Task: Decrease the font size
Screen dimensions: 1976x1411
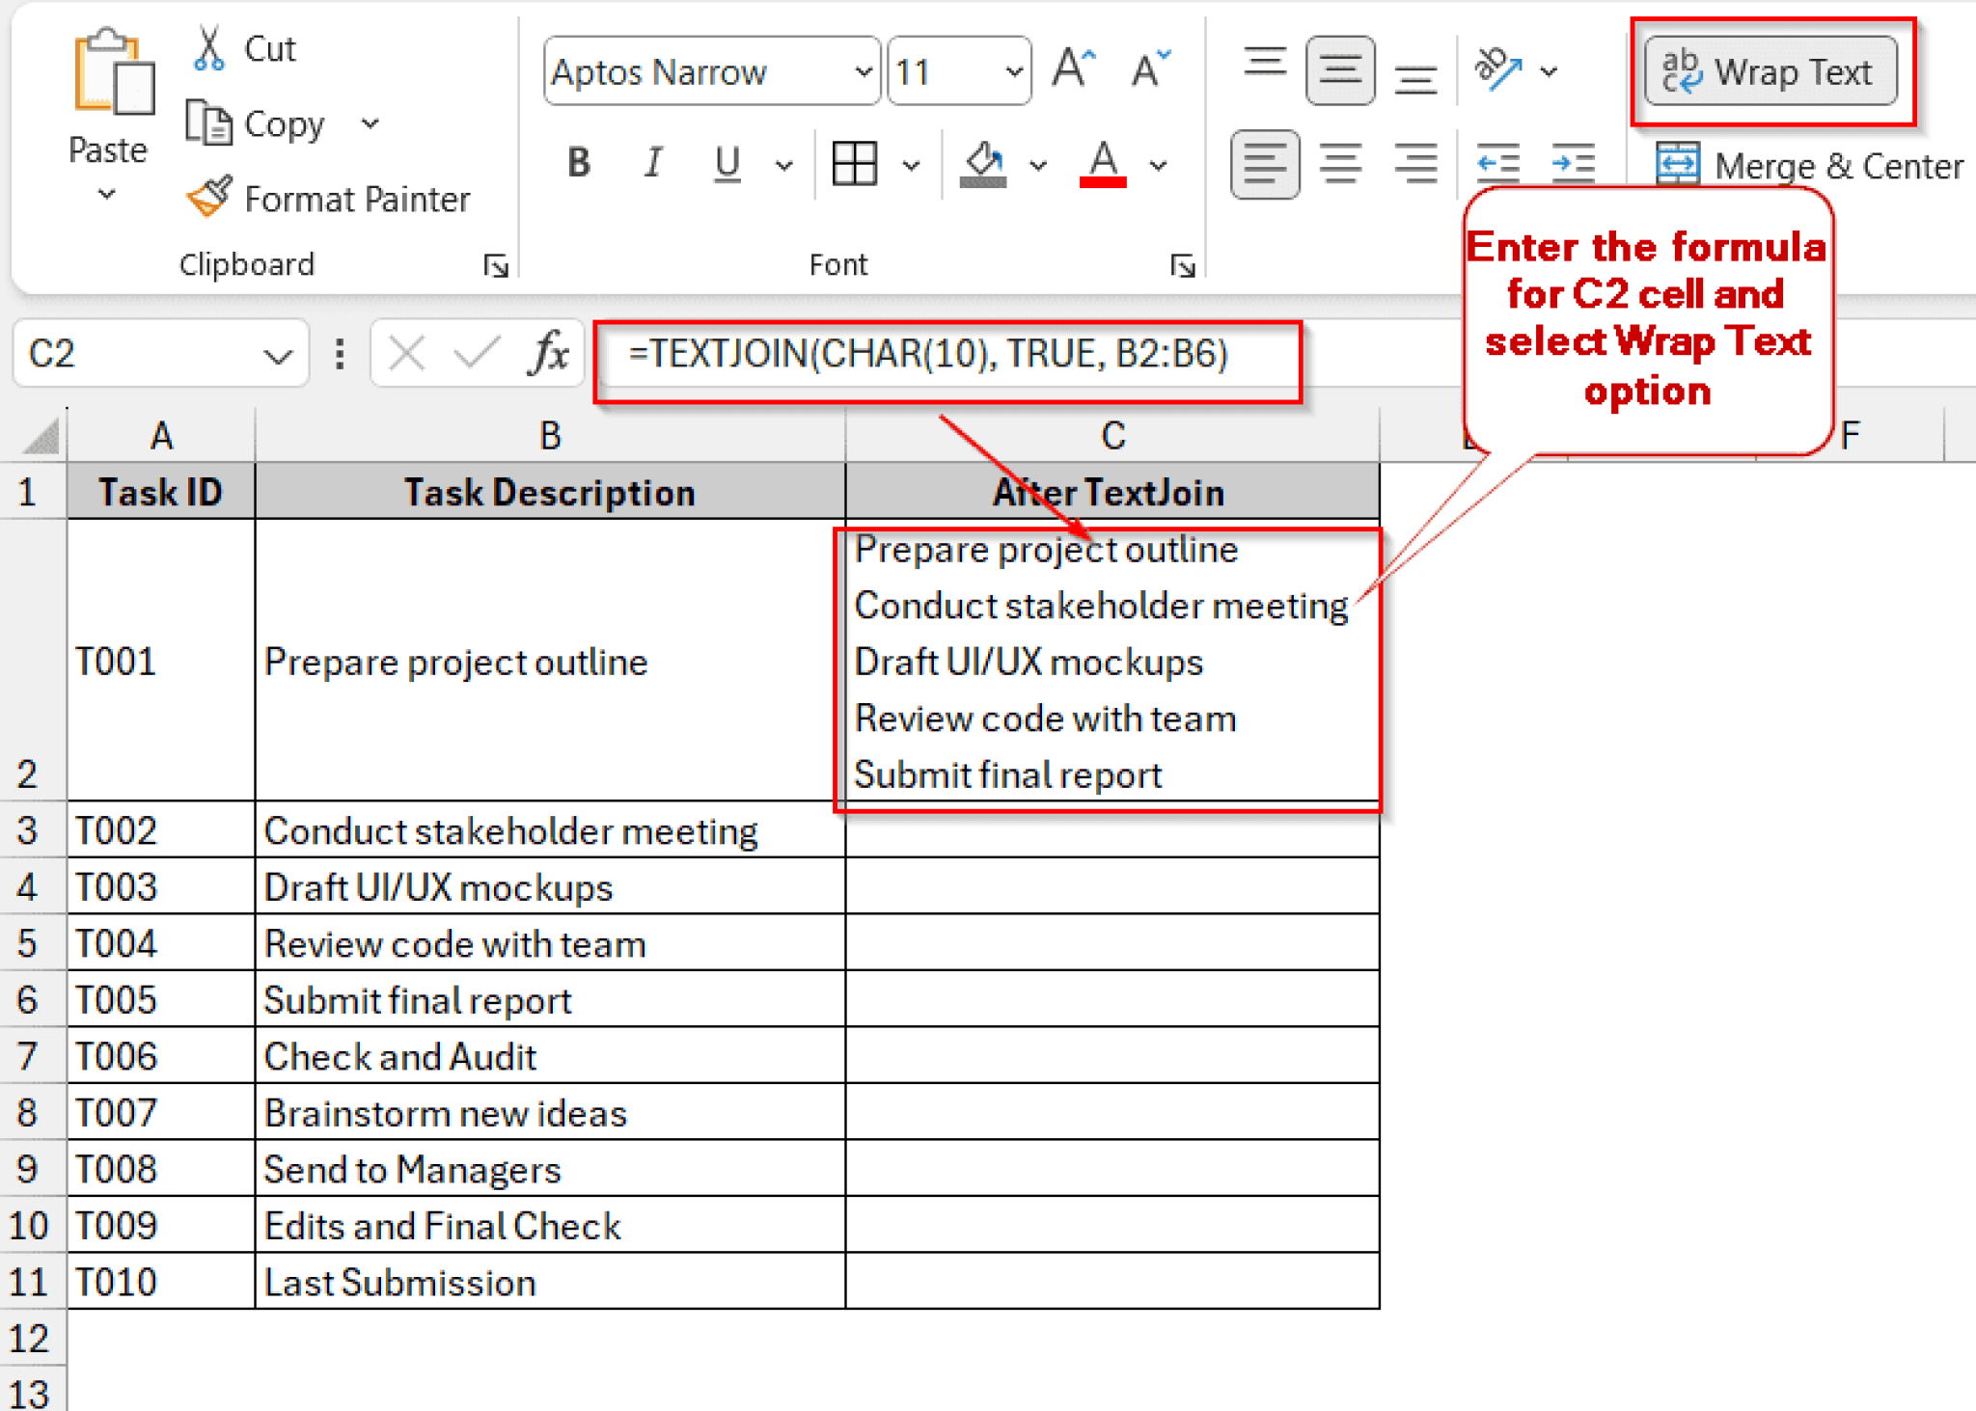Action: point(1148,68)
